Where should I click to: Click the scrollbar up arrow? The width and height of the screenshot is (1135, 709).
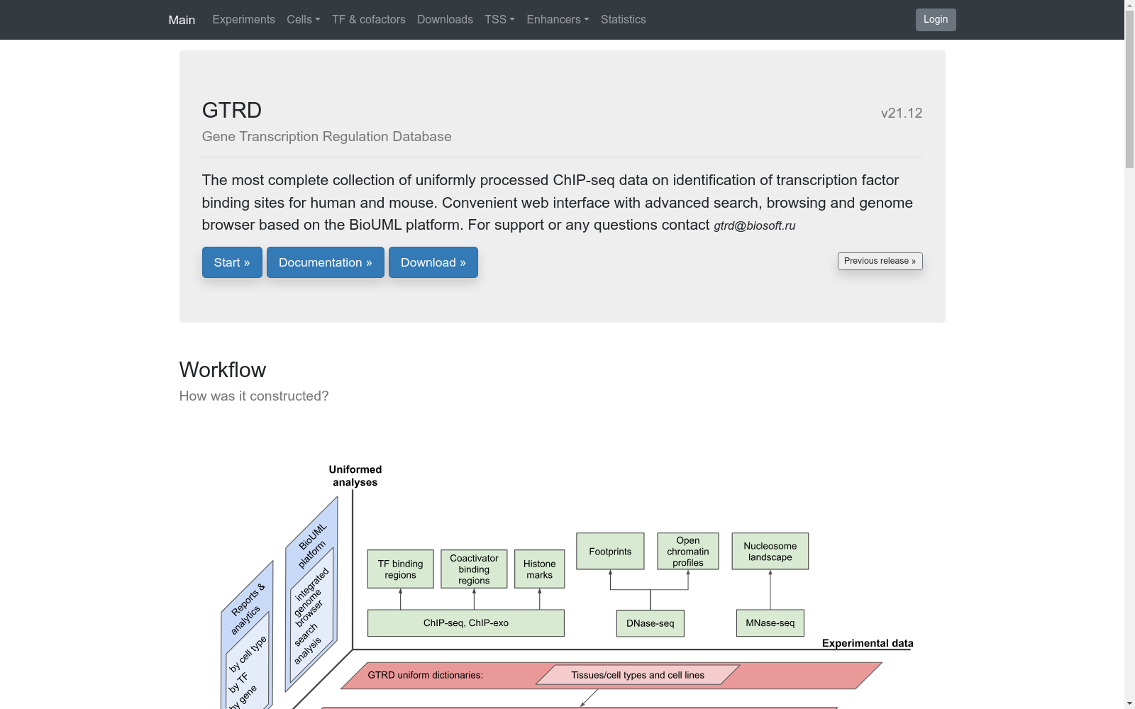(1129, 6)
